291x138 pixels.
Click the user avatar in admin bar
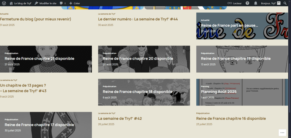[279, 3]
